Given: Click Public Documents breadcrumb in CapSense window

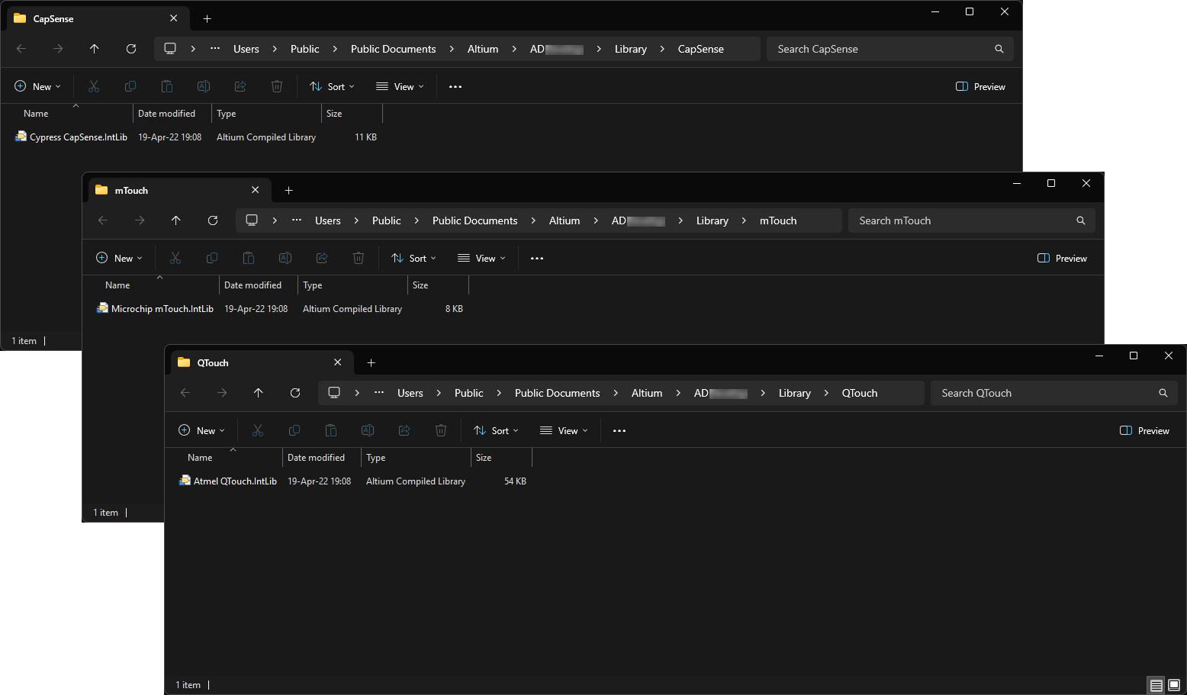Looking at the screenshot, I should [x=394, y=49].
